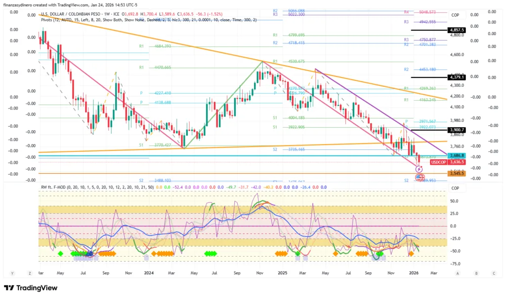Click the orange 3,545.5 price label

(x=455, y=173)
